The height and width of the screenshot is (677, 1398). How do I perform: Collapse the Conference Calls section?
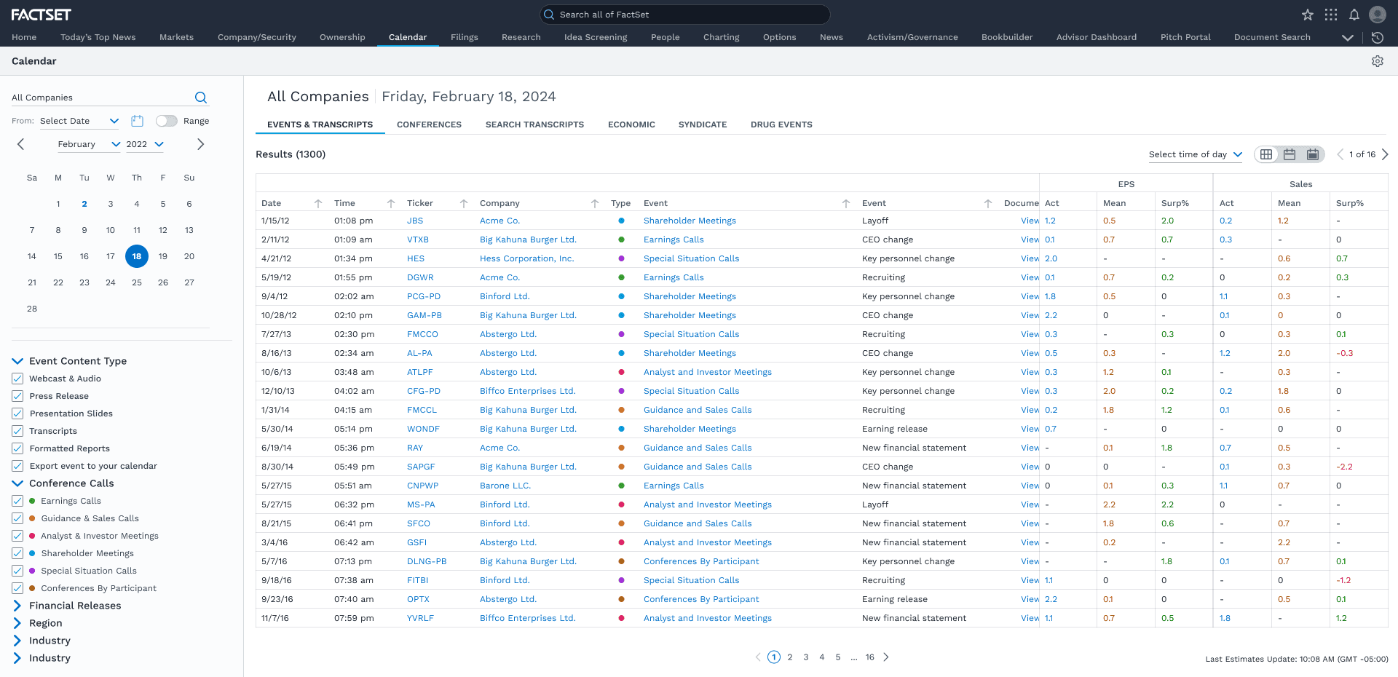[x=17, y=483]
